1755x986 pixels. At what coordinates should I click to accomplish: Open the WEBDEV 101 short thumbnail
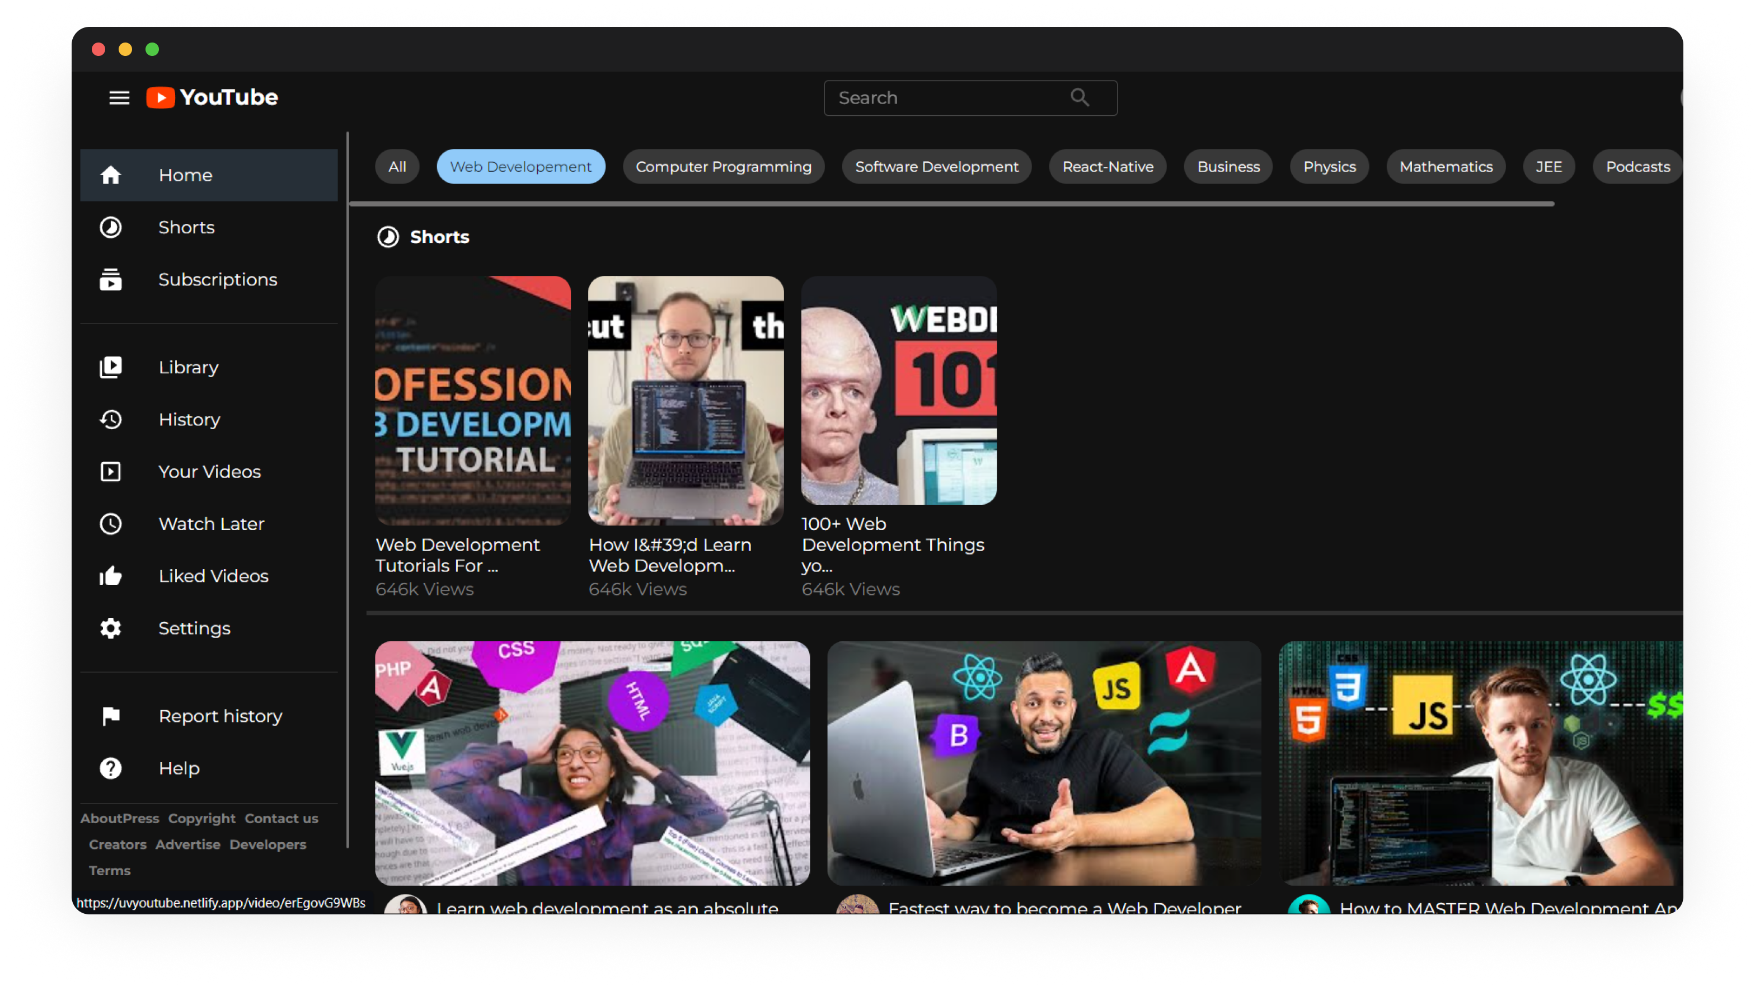pos(899,391)
